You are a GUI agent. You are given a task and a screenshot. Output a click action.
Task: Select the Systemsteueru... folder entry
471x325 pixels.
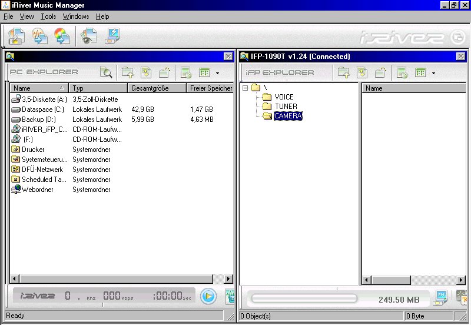coord(39,160)
